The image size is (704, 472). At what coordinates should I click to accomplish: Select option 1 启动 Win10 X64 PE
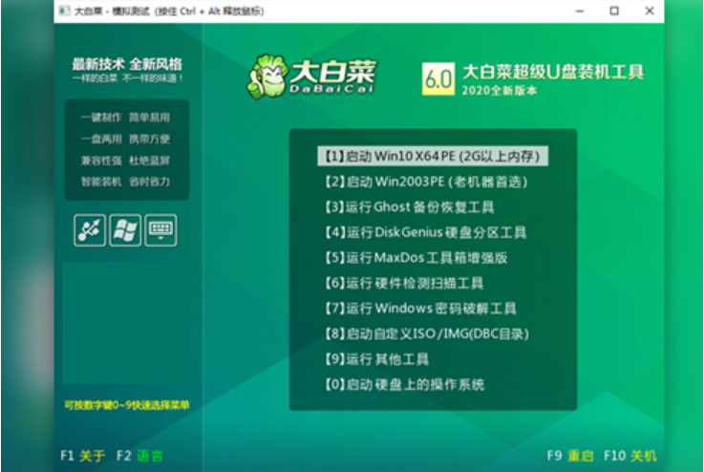pyautogui.click(x=433, y=156)
